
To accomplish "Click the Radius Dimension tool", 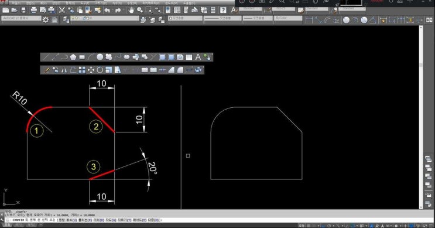I will [x=346, y=20].
